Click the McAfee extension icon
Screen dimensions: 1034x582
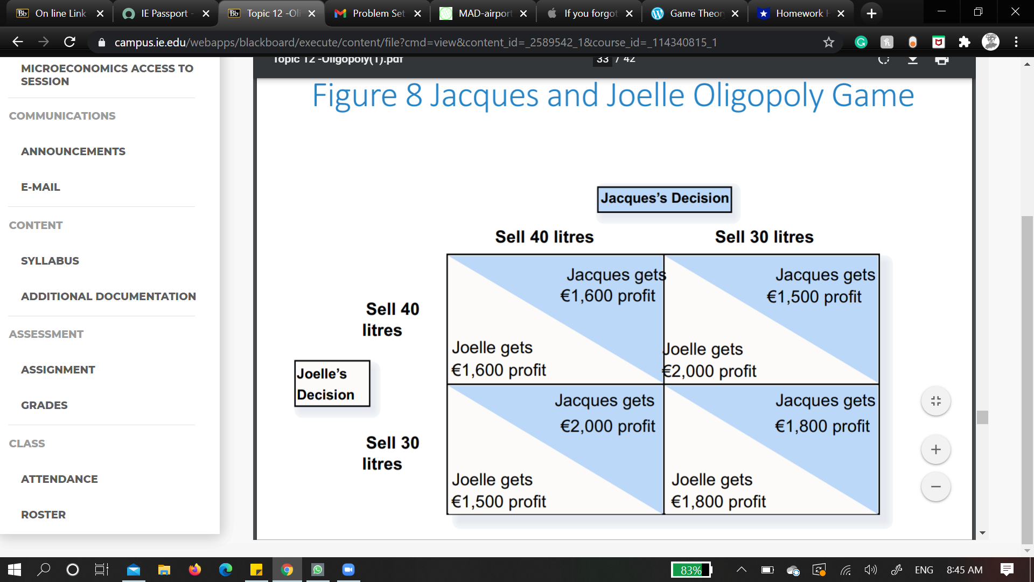pos(938,42)
